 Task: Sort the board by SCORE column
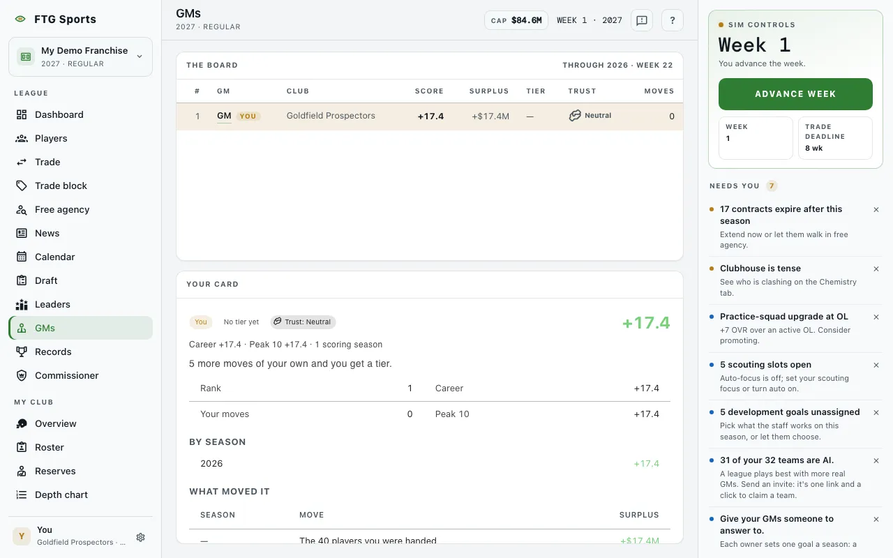coord(429,91)
